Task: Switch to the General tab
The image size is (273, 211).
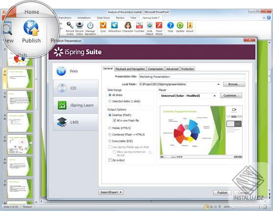Action: [108, 68]
